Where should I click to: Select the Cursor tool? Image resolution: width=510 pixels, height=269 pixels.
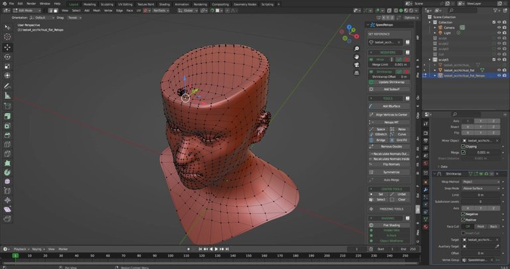pos(7,37)
